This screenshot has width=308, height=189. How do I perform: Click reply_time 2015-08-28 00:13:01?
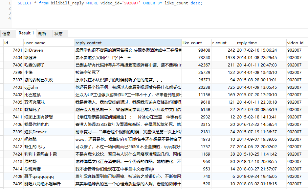pyautogui.click(x=257, y=80)
